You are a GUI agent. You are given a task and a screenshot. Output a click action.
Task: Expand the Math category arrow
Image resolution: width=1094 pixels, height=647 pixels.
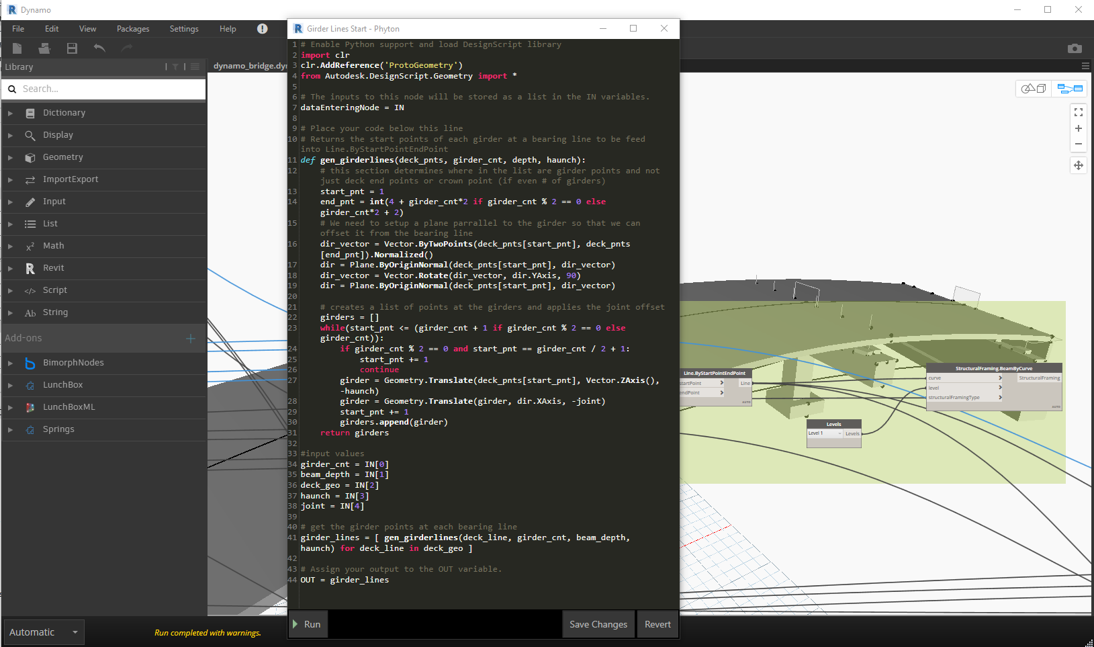[x=10, y=246]
